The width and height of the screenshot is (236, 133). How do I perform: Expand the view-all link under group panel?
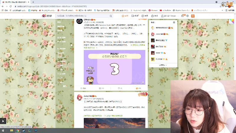click(163, 65)
